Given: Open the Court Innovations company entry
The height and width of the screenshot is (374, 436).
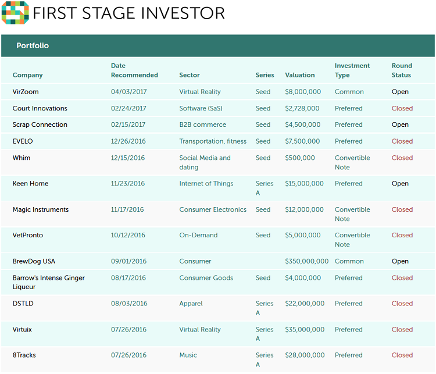Looking at the screenshot, I should pos(40,108).
